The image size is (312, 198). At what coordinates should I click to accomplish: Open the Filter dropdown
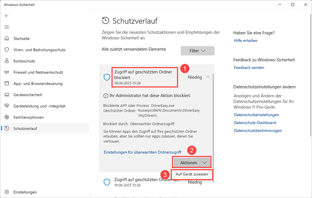click(x=197, y=51)
